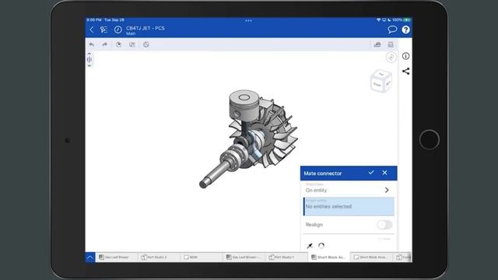The width and height of the screenshot is (498, 280).
Task: Click the round clock icon in the toolbar
Action: point(146,44)
